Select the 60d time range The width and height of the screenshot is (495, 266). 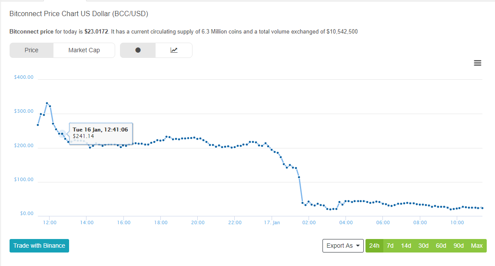point(441,246)
